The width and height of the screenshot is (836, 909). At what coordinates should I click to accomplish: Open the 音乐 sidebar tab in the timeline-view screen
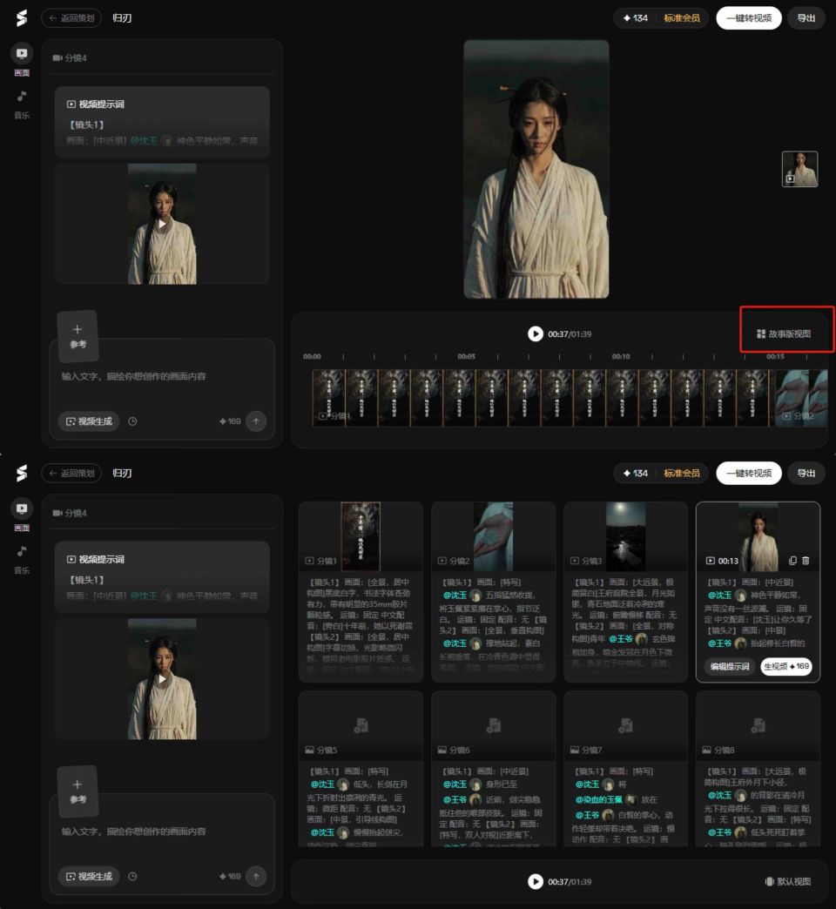pyautogui.click(x=22, y=104)
